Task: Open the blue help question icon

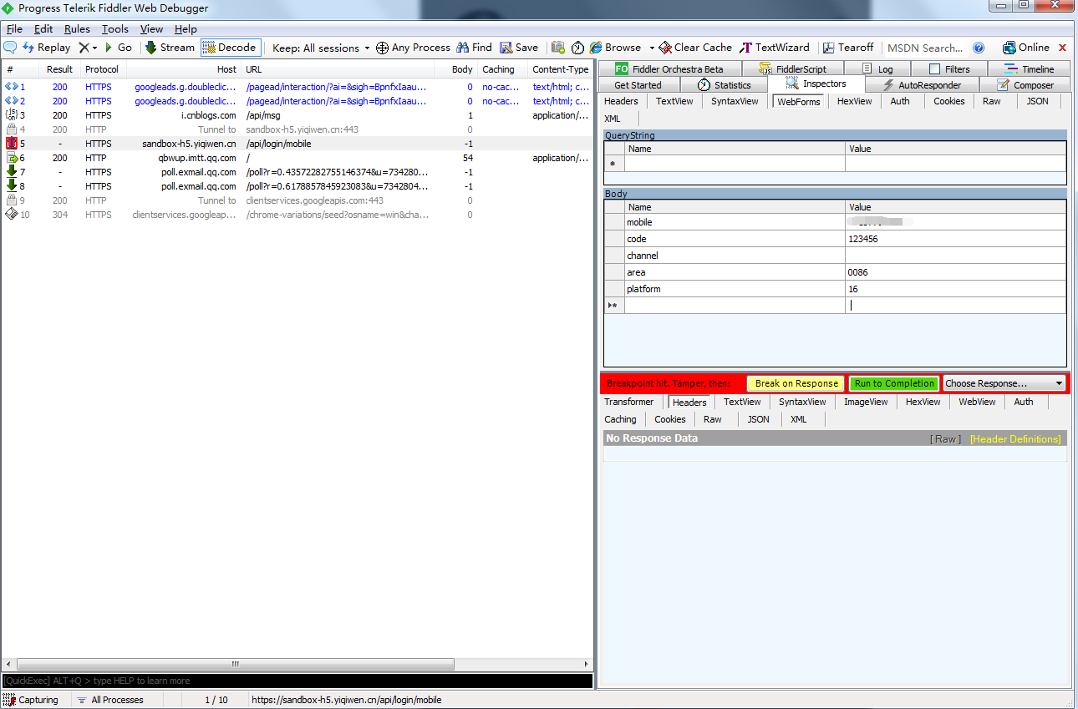Action: tap(979, 48)
